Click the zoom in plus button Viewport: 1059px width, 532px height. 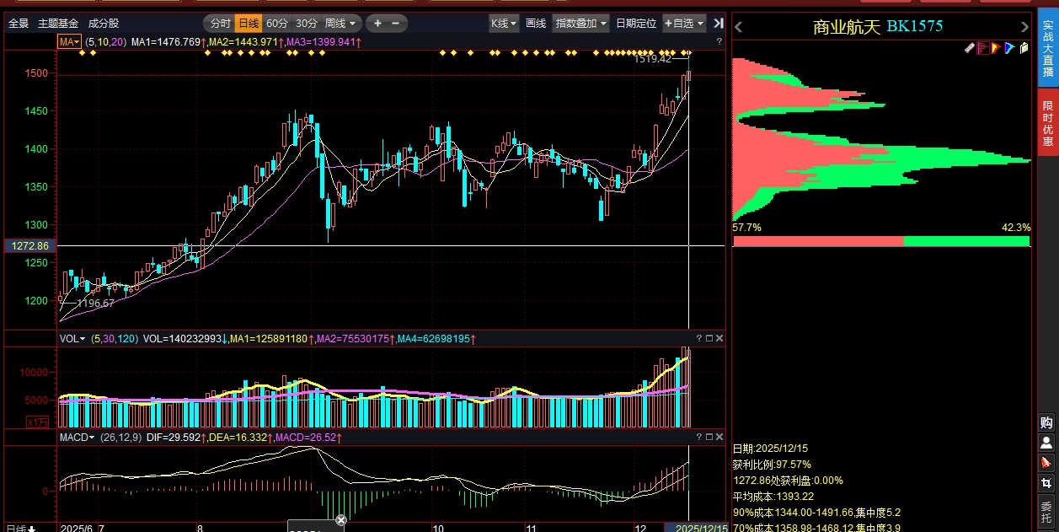click(377, 24)
